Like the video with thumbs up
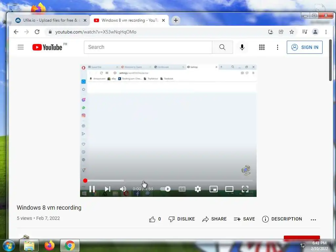 point(155,219)
